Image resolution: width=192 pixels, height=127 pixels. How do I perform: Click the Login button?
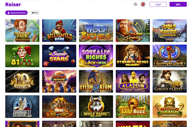158,4
